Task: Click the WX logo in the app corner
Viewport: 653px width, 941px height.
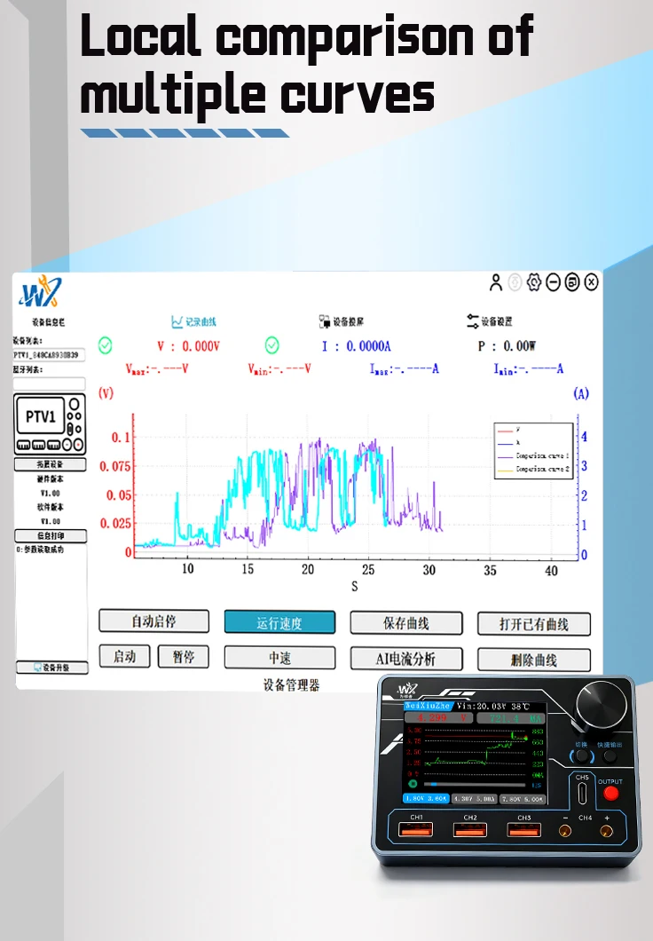Action: [x=40, y=292]
